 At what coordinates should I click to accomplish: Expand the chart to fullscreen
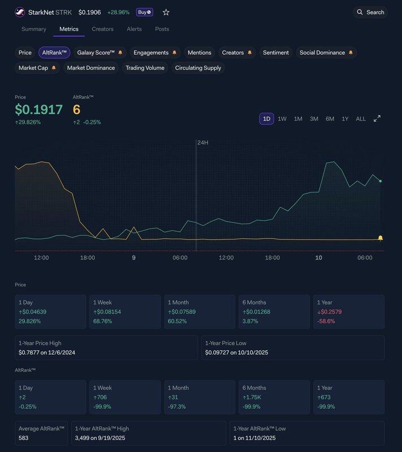[377, 119]
